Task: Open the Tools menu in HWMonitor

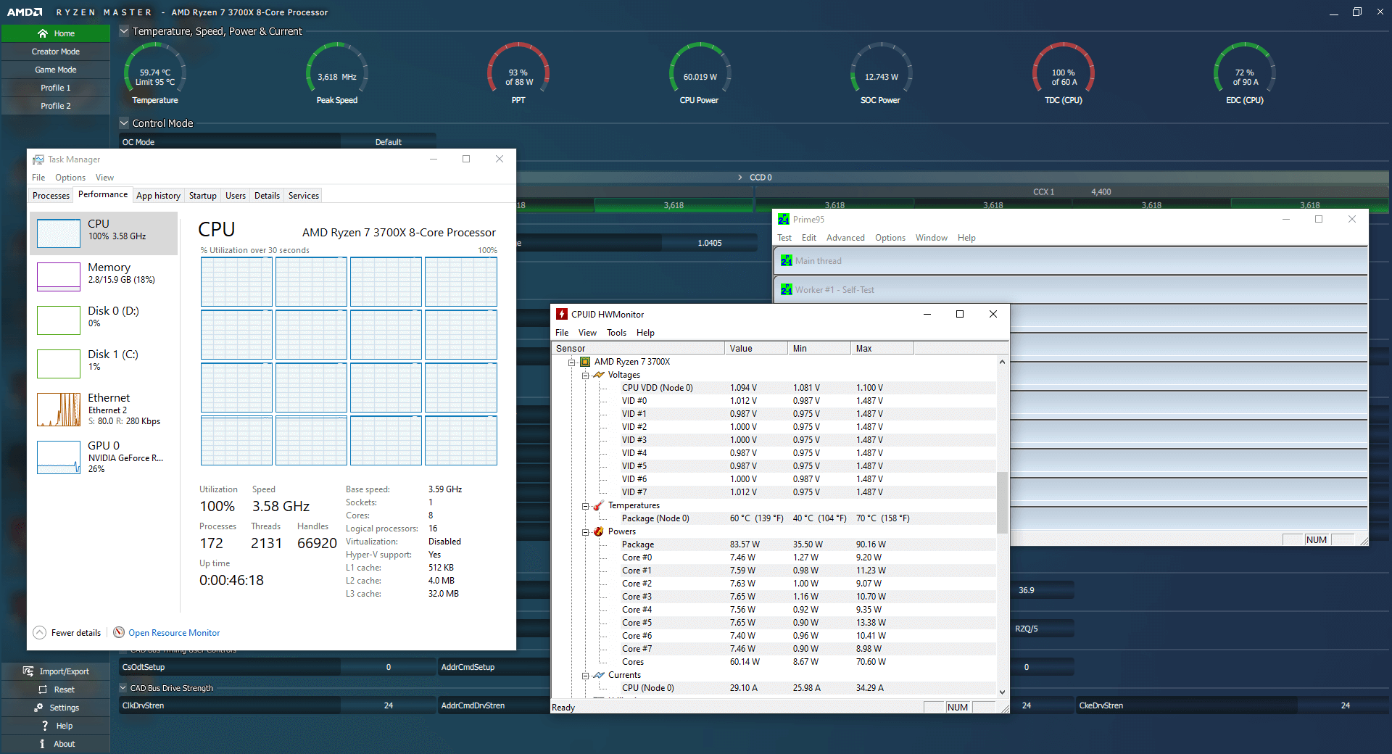Action: [616, 333]
